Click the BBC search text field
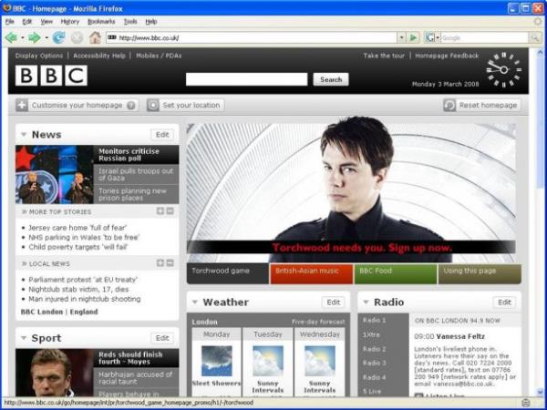547x410 pixels. pos(246,79)
